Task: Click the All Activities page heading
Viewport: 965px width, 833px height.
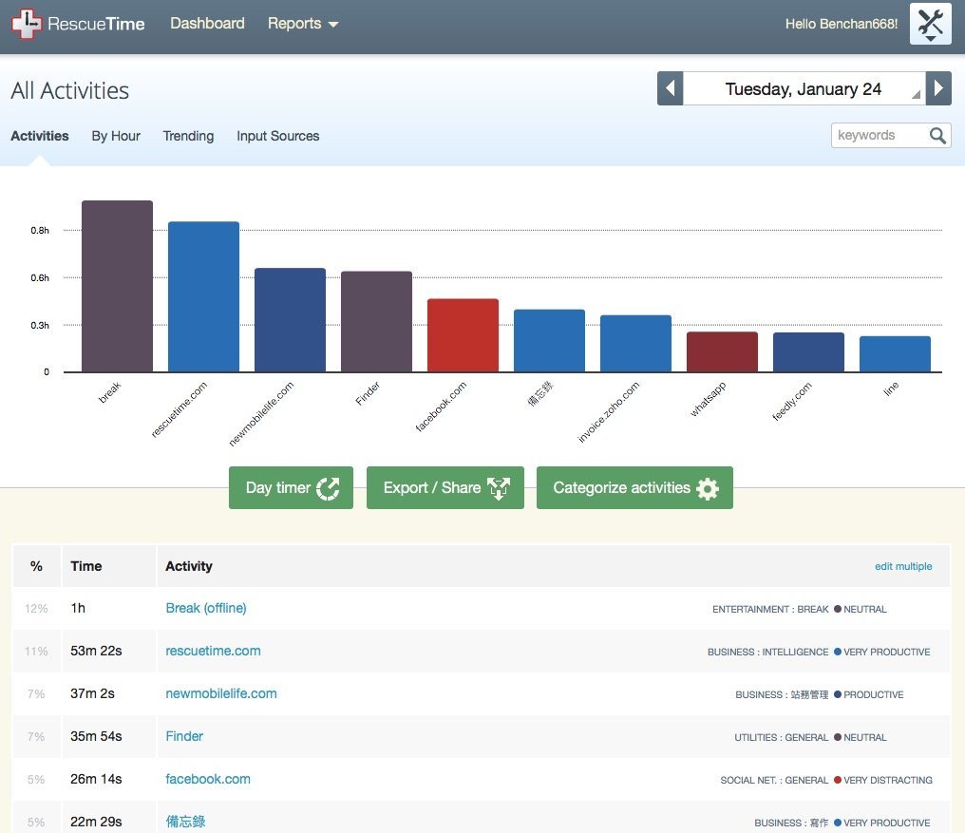Action: 69,90
